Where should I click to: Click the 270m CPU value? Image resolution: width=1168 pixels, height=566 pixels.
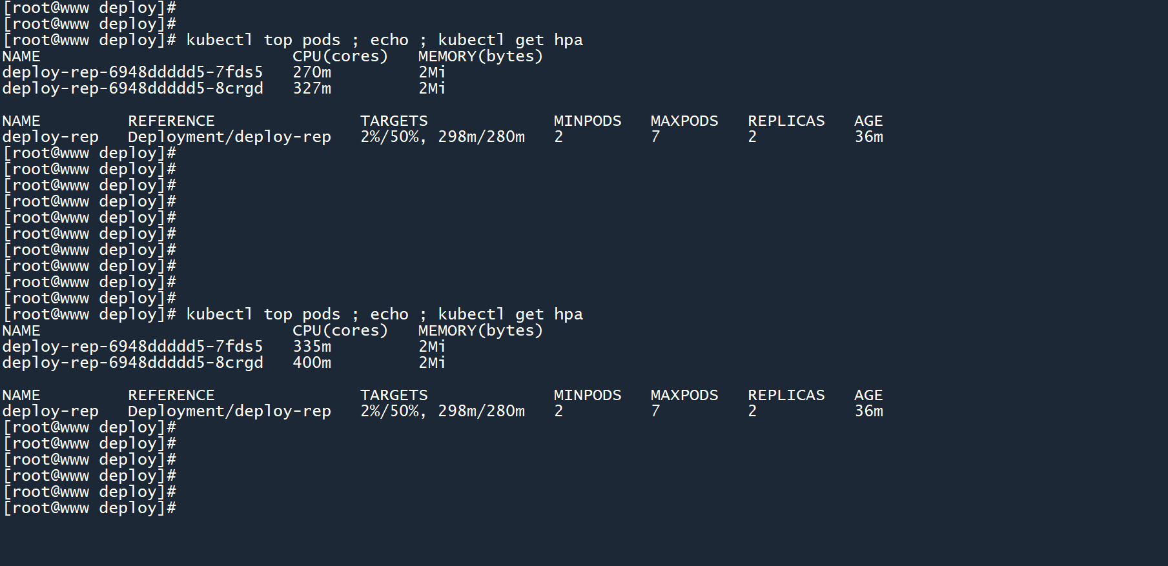pyautogui.click(x=312, y=72)
